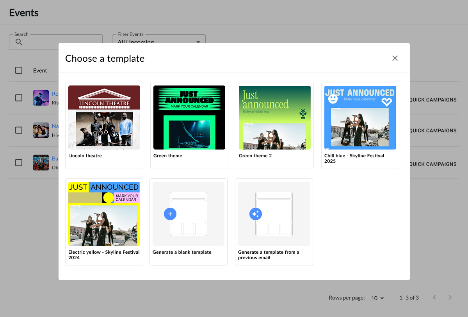Screen dimensions: 468x317
Task: Click the sparkle icon for previous-email template
Action: (256, 214)
